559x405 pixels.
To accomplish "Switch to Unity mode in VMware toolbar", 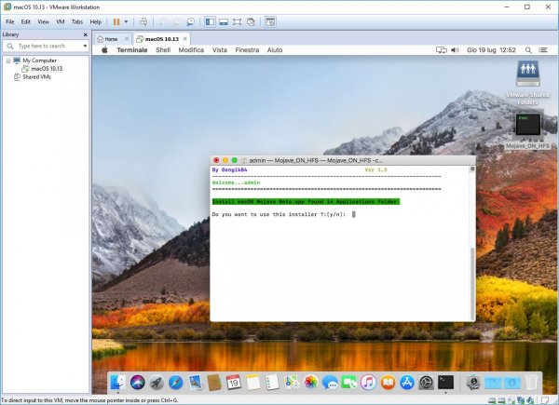I will tap(251, 21).
